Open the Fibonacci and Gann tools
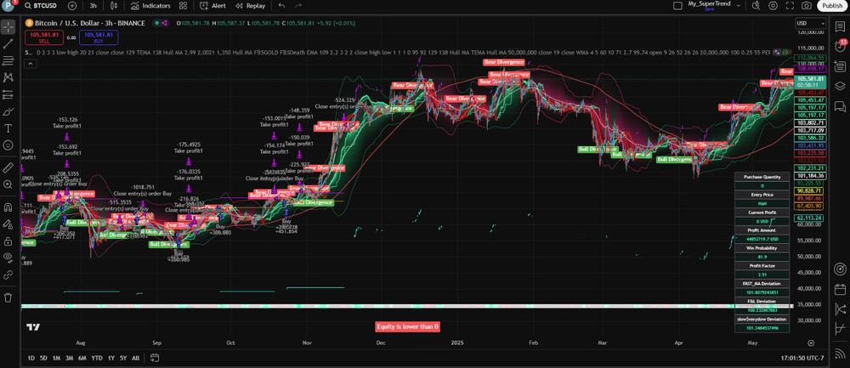 pyautogui.click(x=8, y=60)
